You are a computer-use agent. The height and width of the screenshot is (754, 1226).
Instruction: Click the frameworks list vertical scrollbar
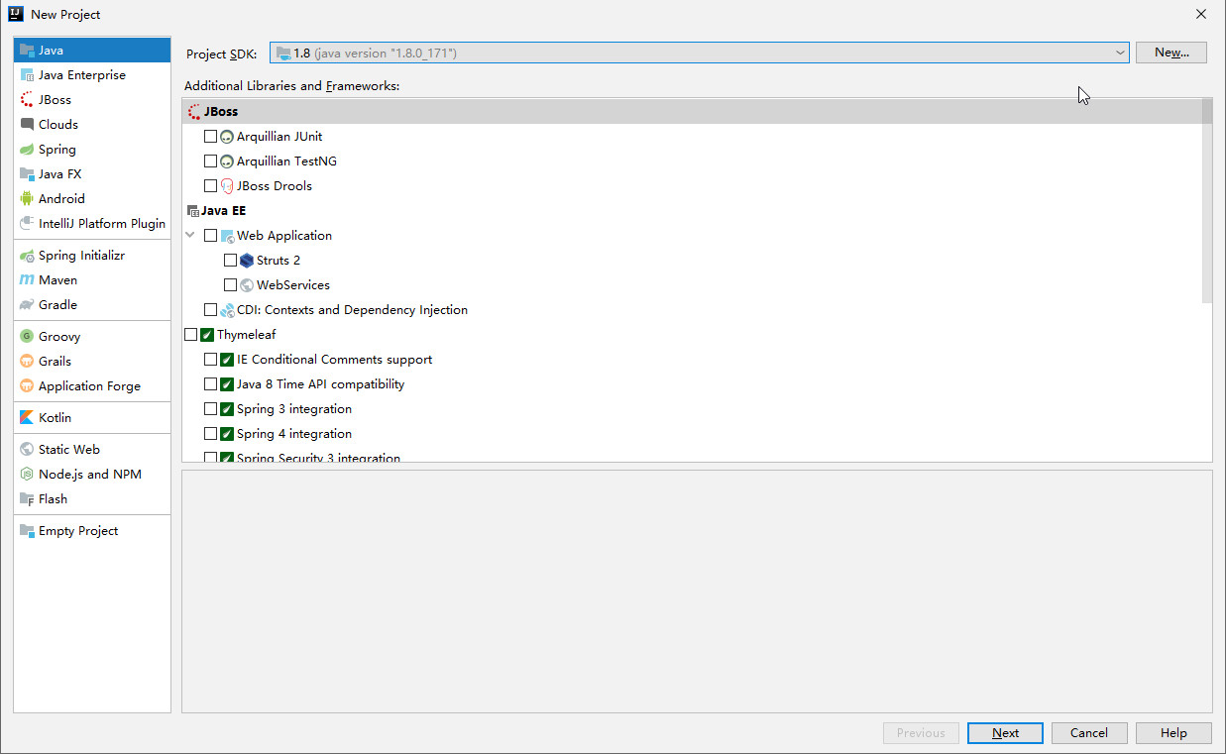click(1206, 201)
